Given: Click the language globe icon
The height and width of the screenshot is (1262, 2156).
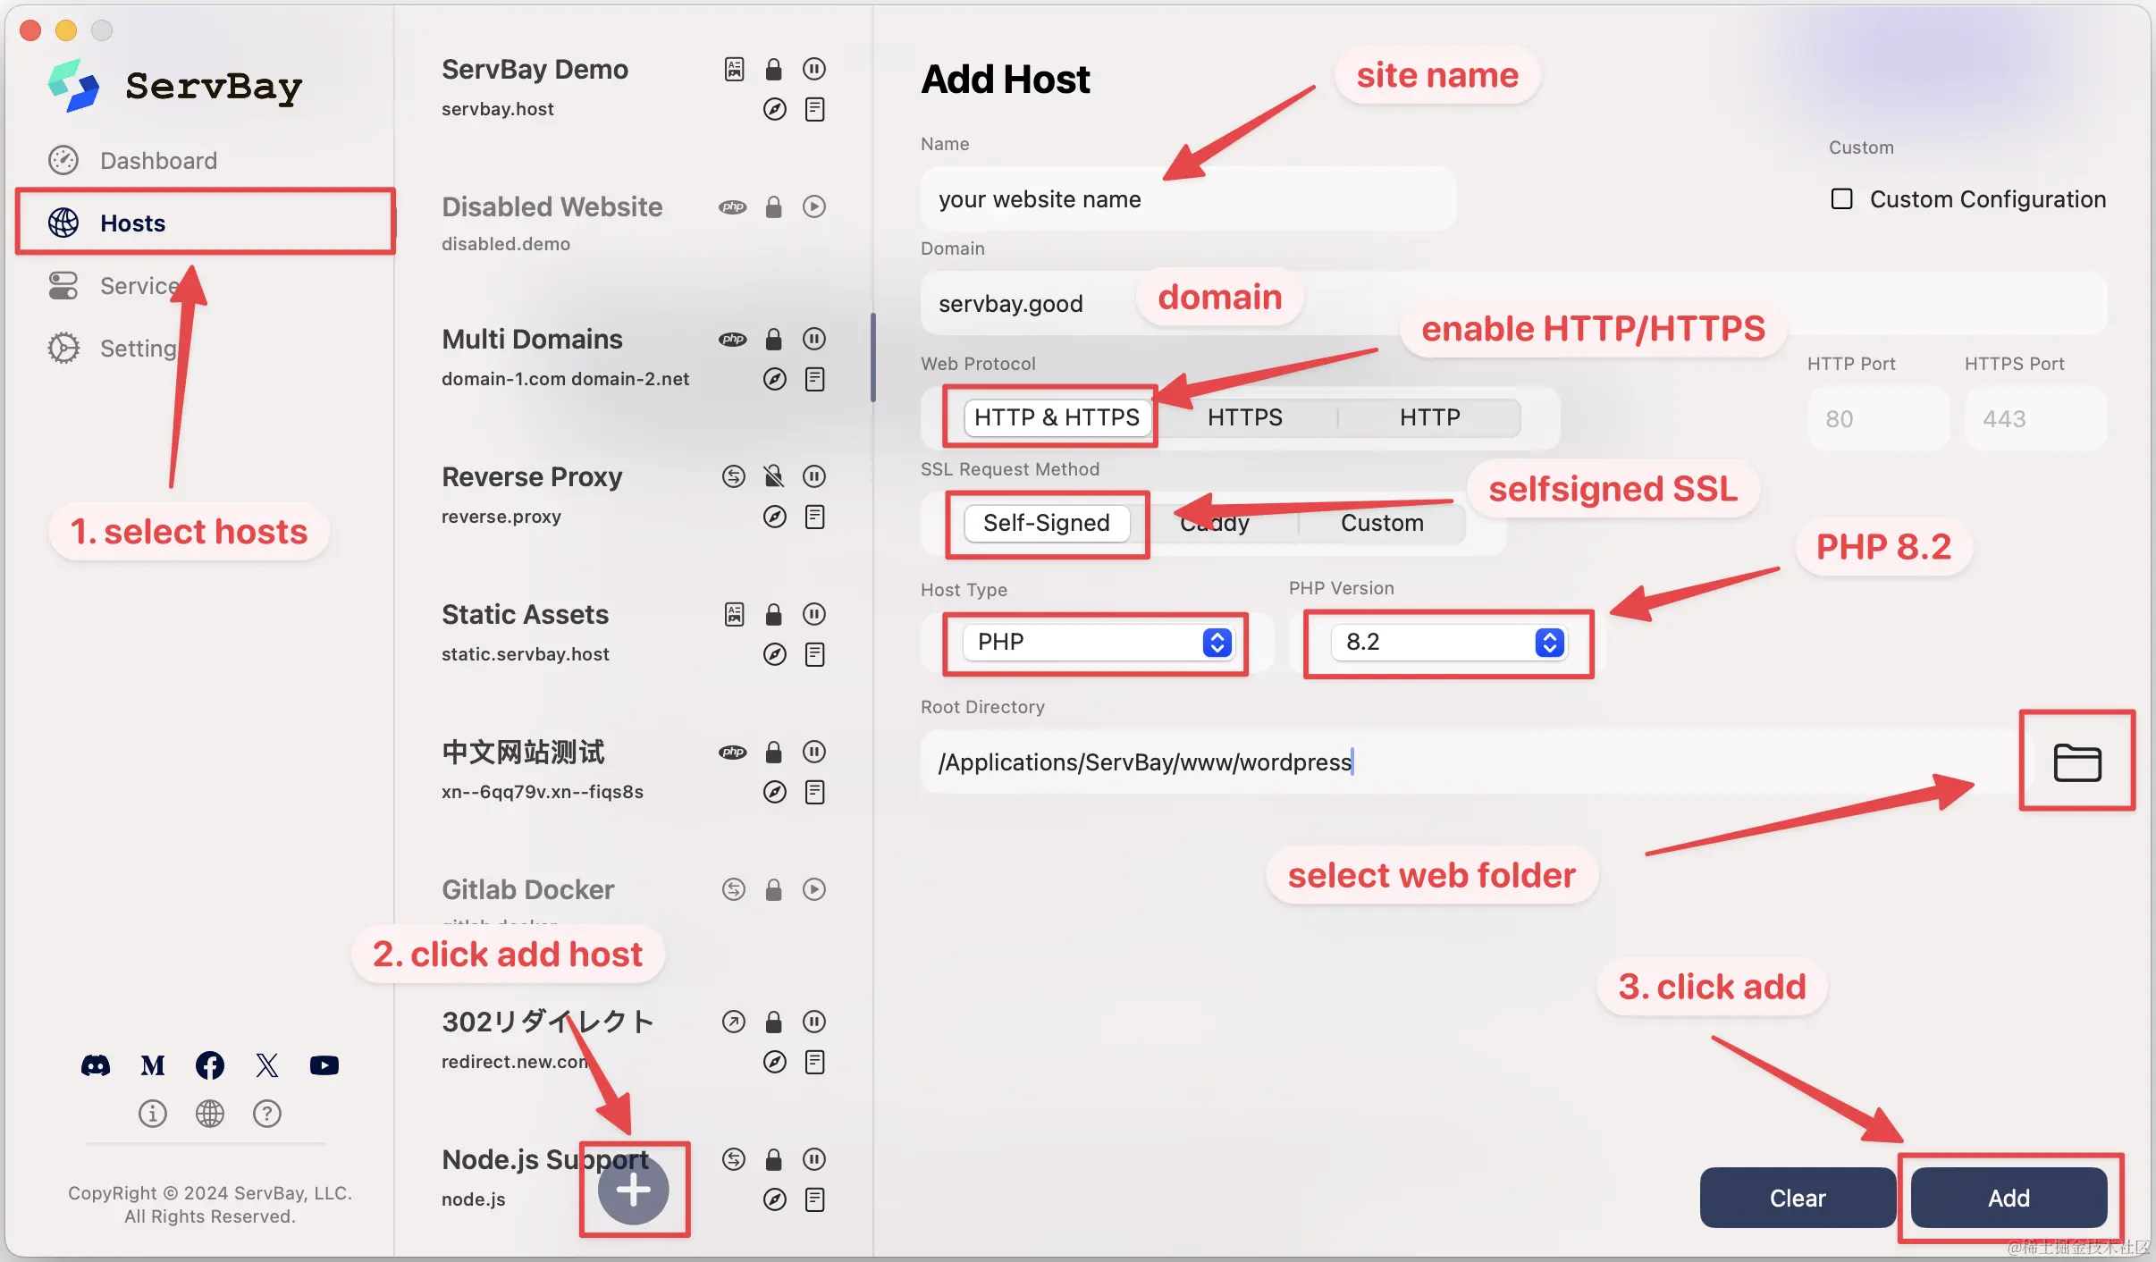Looking at the screenshot, I should tap(210, 1113).
